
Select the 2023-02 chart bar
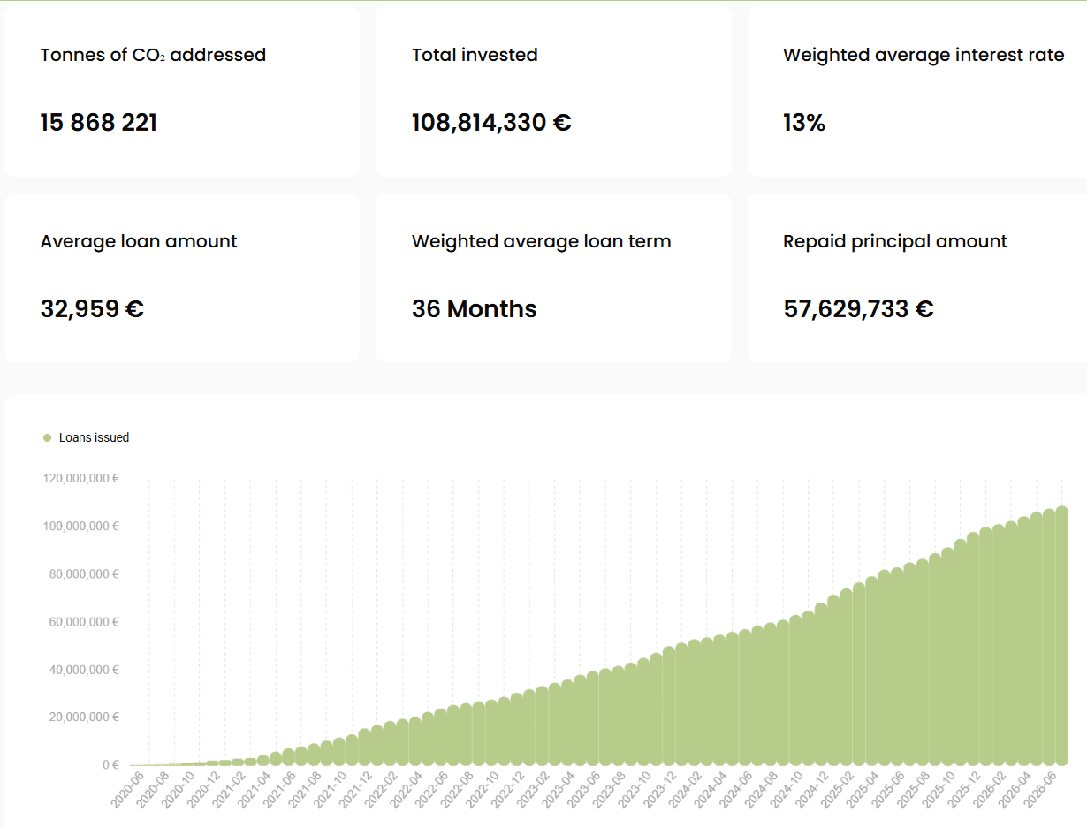coord(555,724)
